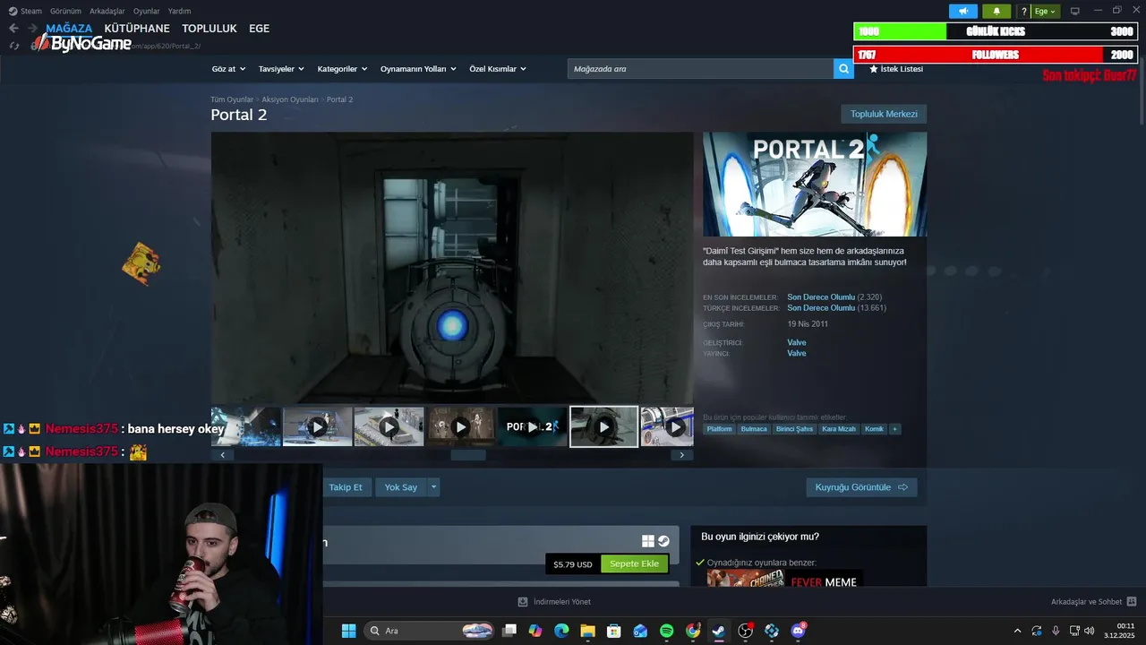
Task: Open the EGE profile tab
Action: 260,29
